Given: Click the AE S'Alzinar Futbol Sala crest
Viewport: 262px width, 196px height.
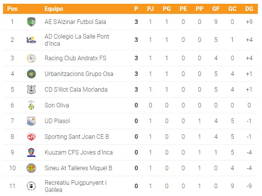Looking at the screenshot, I should click(x=31, y=22).
